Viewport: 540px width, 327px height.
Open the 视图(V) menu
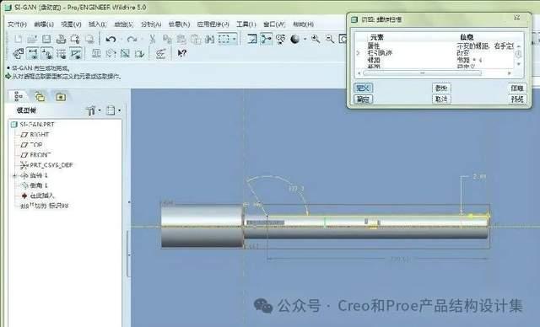coord(71,24)
